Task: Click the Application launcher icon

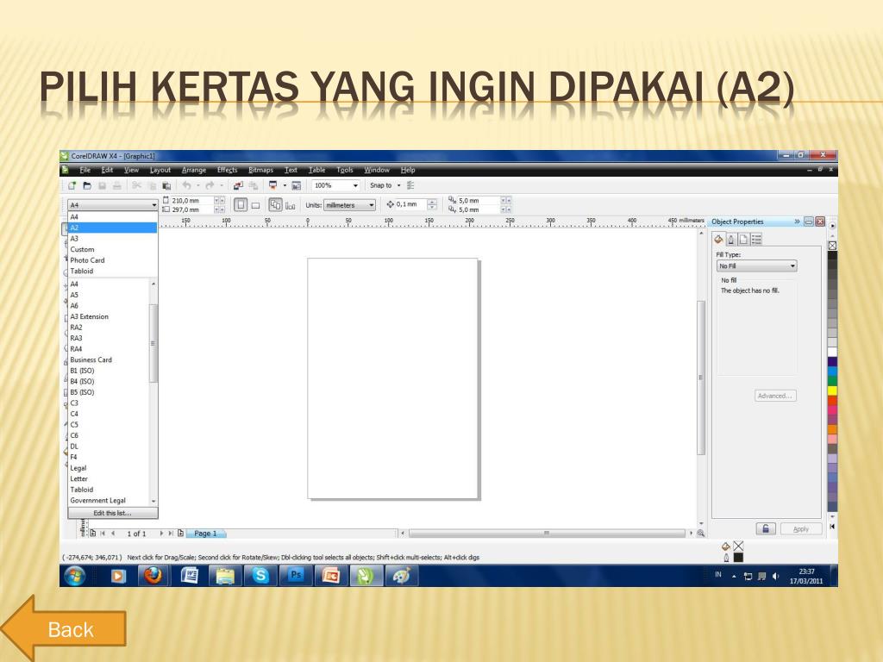Action: (273, 185)
